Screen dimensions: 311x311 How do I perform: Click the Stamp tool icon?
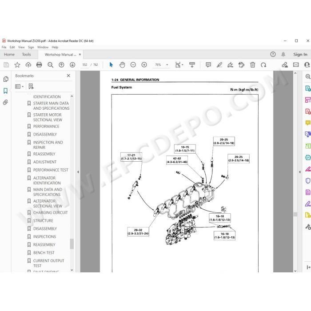point(241,65)
